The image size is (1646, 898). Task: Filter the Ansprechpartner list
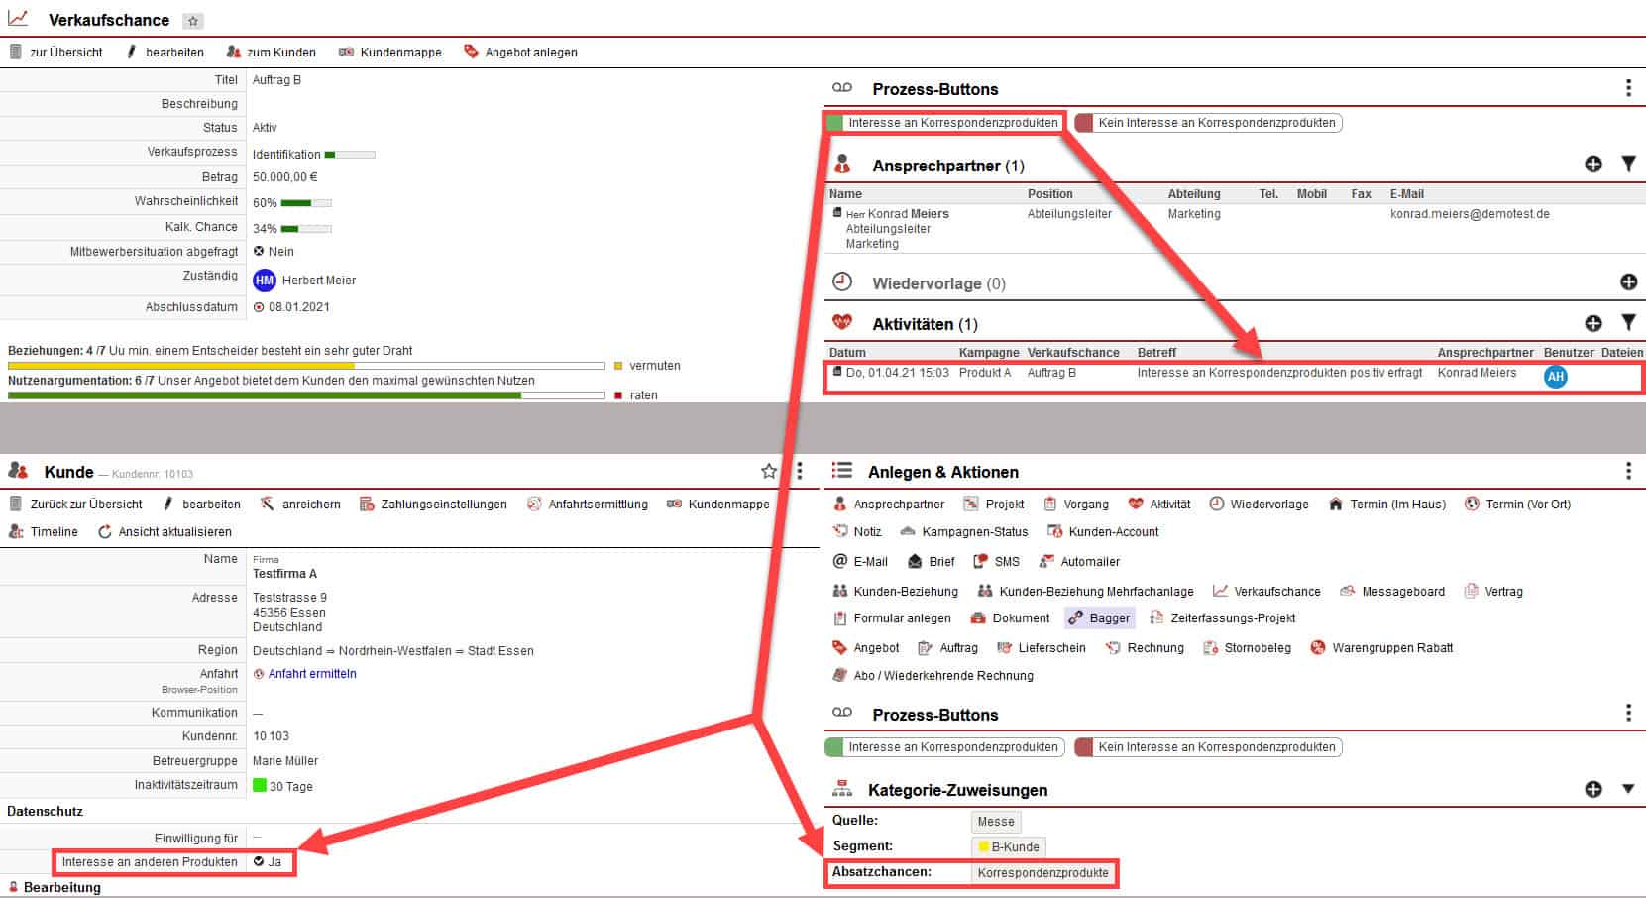pos(1627,165)
